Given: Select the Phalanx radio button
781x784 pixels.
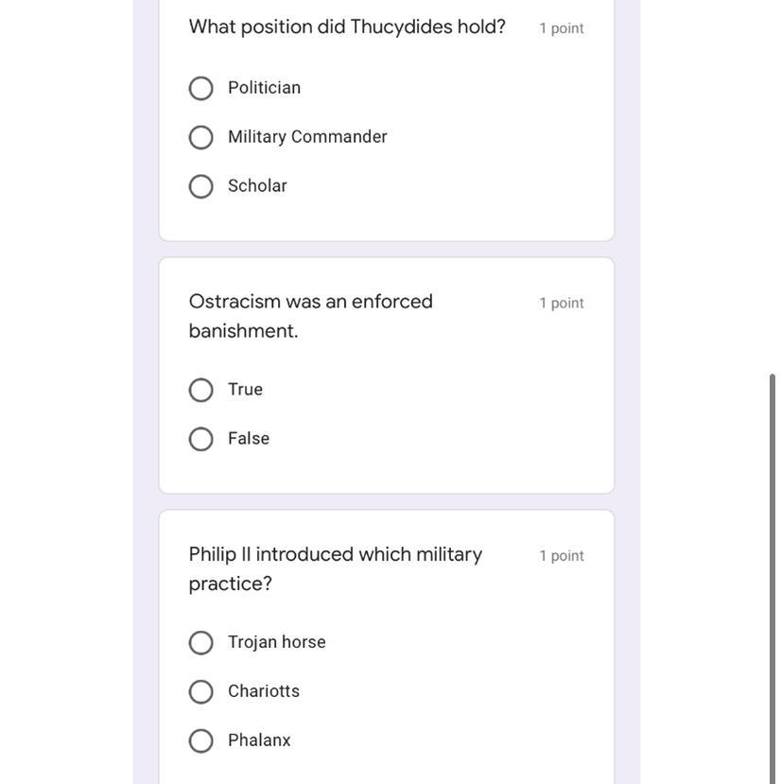Looking at the screenshot, I should click(x=200, y=741).
